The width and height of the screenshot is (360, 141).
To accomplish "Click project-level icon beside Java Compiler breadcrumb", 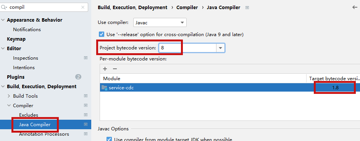I will [x=247, y=8].
